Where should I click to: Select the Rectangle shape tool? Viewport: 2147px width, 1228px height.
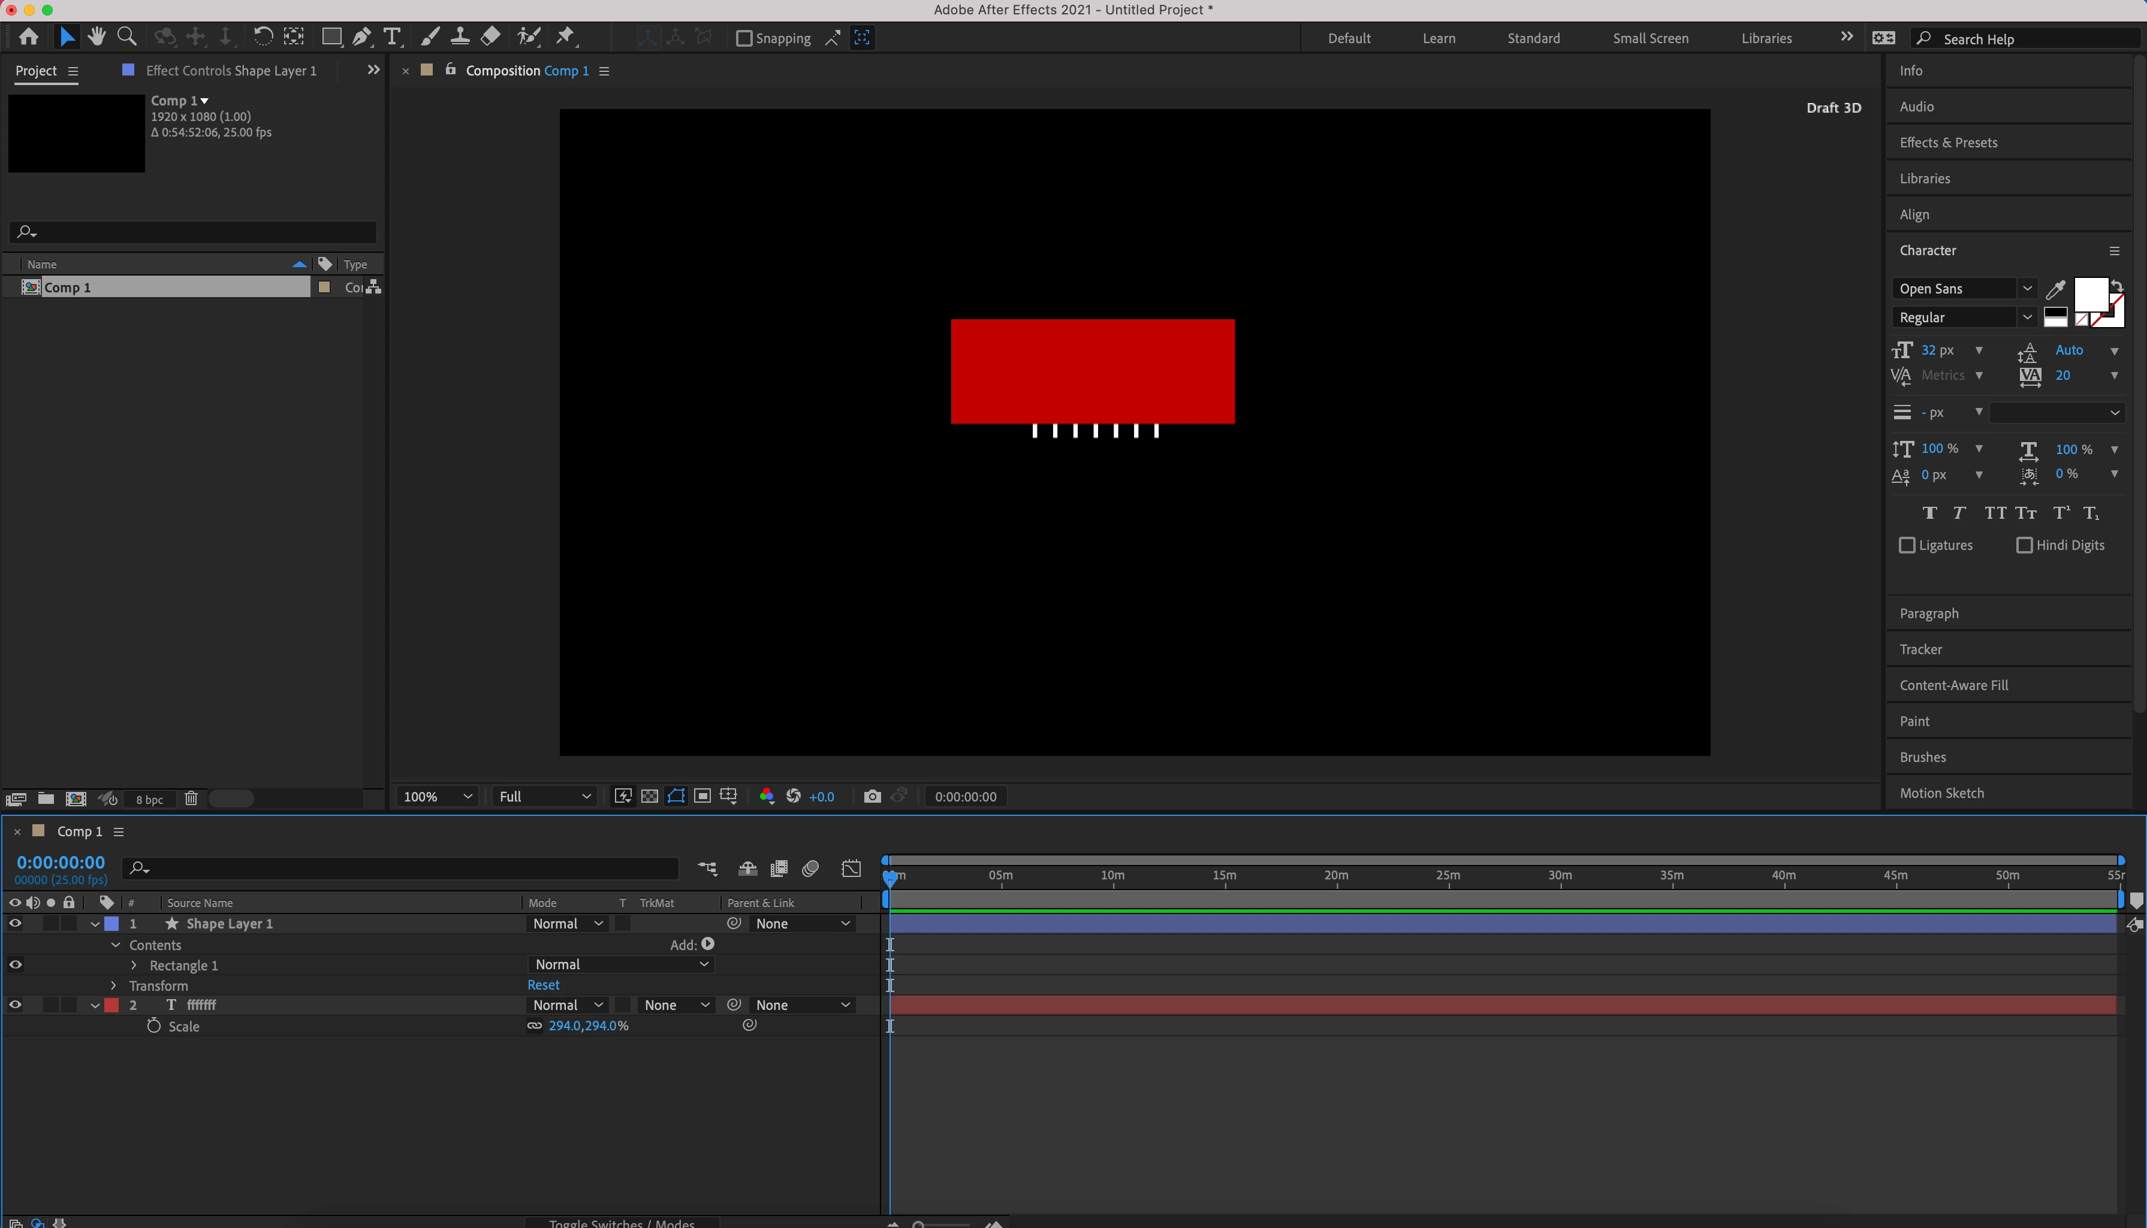(x=331, y=37)
